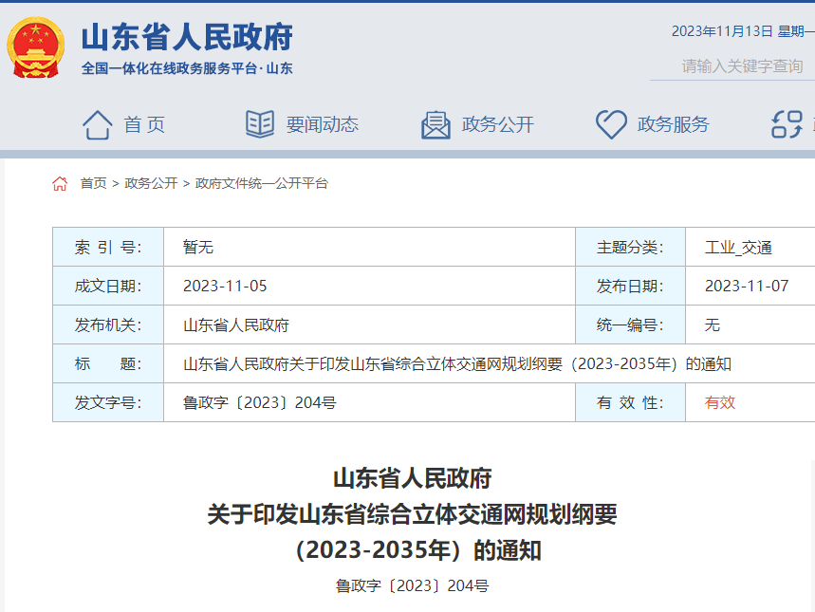Click the partially visible icon at far right of navbar

tap(785, 123)
